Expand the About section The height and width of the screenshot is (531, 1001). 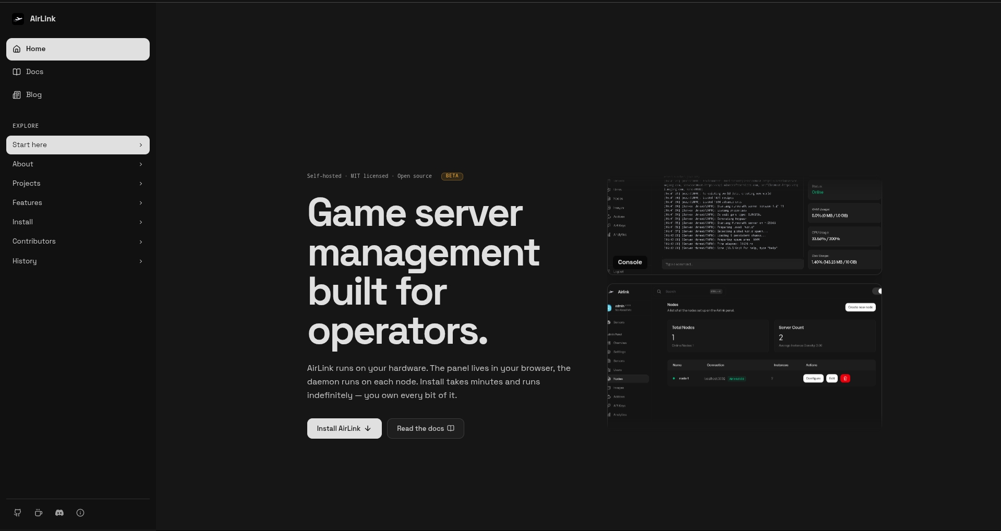(78, 164)
